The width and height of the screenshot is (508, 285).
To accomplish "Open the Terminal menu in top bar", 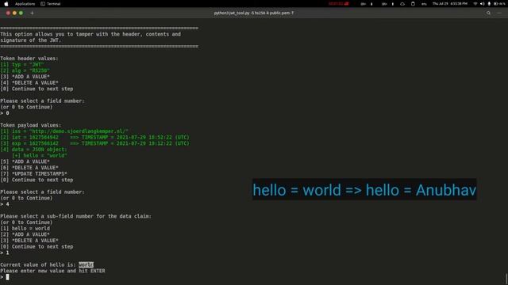I will [x=51, y=4].
